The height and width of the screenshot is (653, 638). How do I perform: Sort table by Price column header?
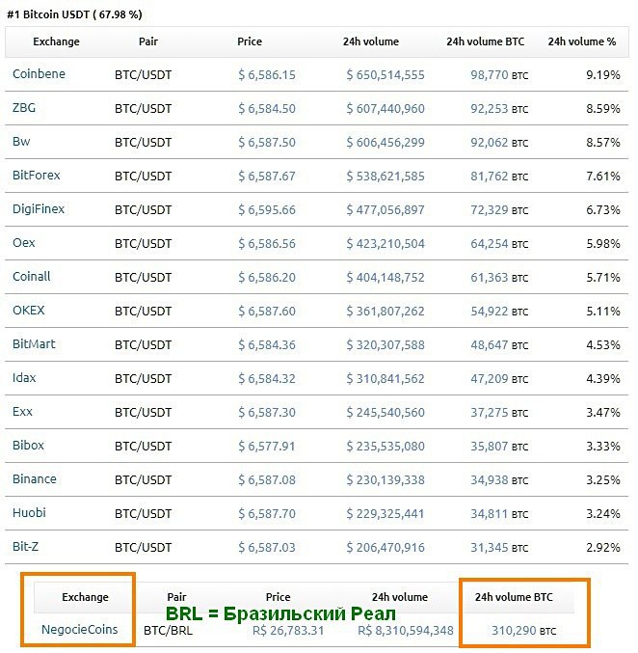point(250,41)
